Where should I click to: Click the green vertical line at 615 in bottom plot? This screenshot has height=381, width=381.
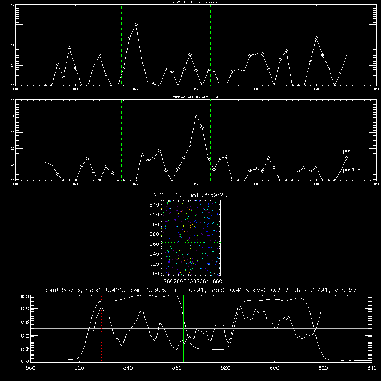point(311,328)
